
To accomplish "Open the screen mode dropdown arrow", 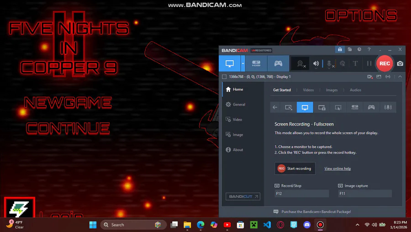I will 243,63.
